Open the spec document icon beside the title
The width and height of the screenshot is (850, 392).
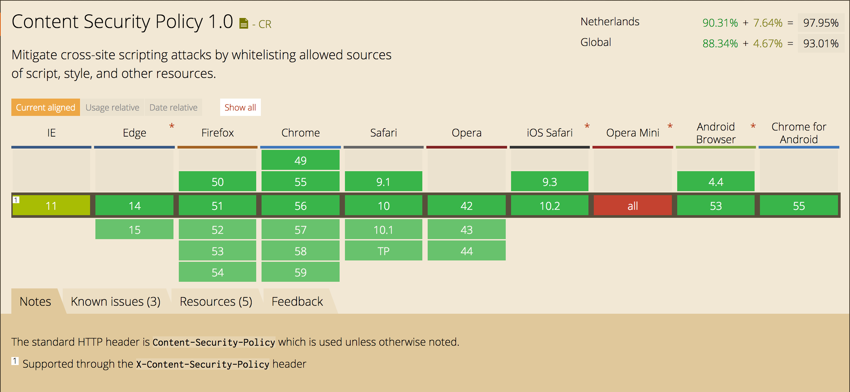[244, 23]
